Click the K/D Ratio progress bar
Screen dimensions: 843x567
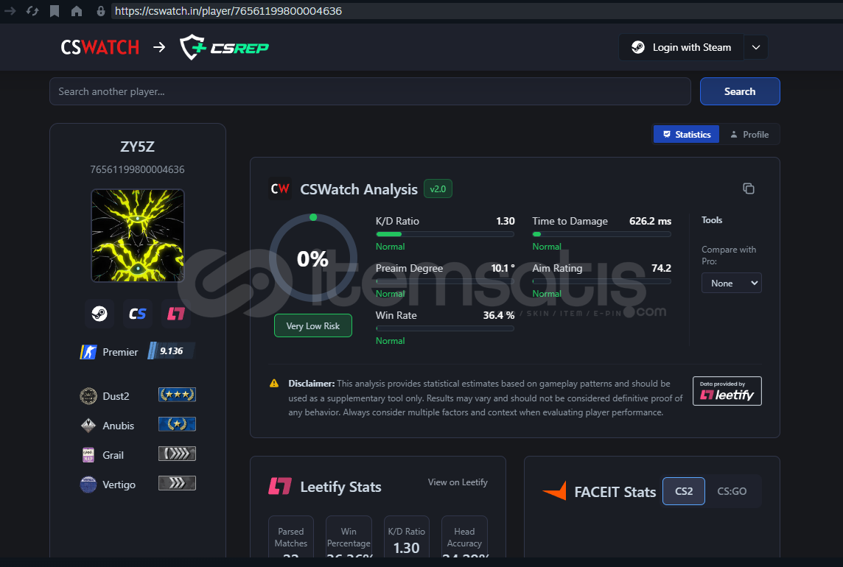(x=444, y=234)
